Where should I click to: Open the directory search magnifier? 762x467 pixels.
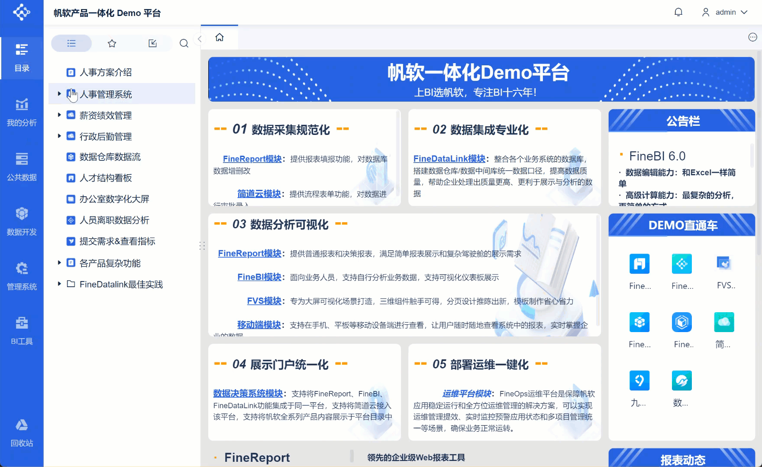point(184,43)
